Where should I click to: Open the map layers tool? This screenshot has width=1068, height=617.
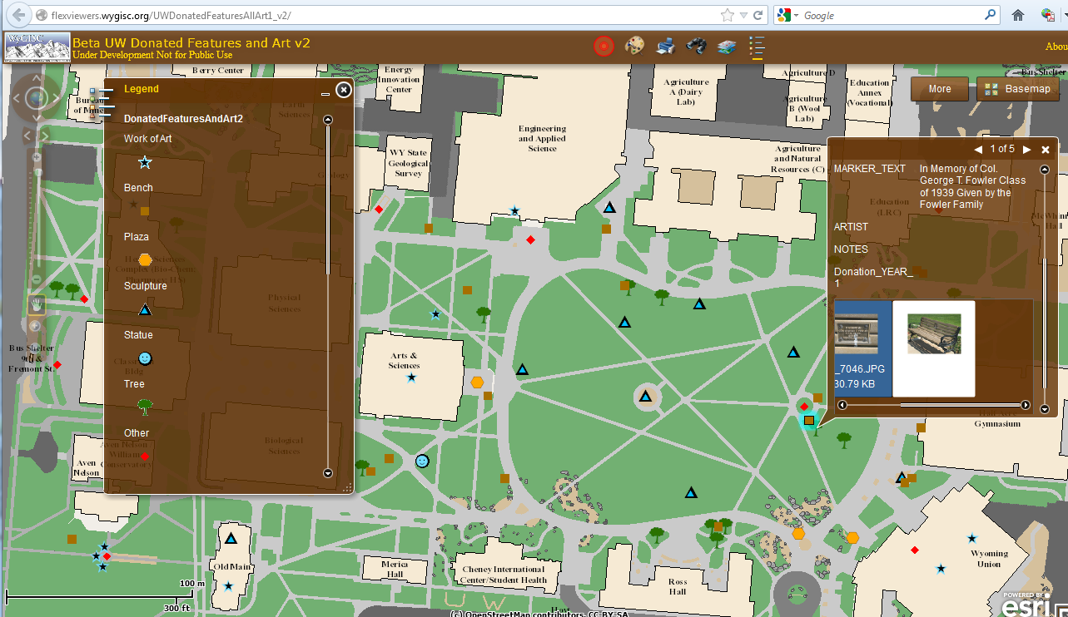pyautogui.click(x=725, y=46)
